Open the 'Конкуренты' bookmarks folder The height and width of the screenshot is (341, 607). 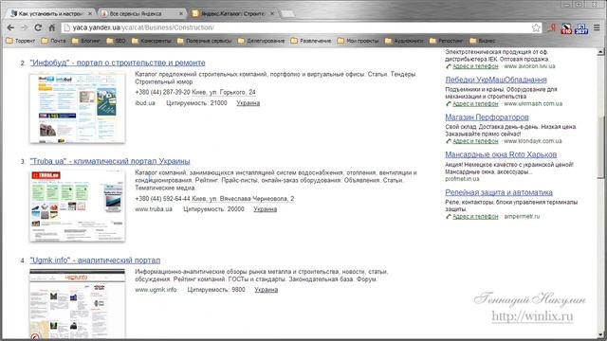pos(152,41)
